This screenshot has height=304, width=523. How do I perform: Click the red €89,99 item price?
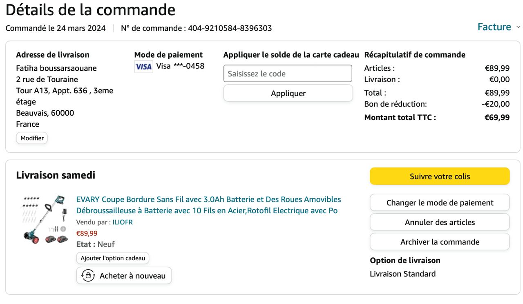tap(87, 233)
